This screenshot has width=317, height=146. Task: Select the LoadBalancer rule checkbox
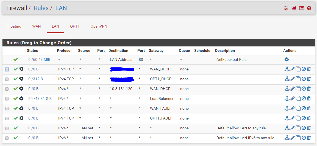(7, 99)
